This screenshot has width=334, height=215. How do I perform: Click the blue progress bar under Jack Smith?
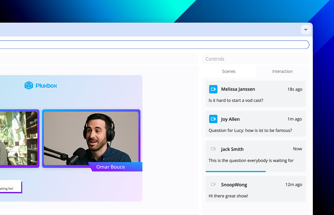point(235,171)
